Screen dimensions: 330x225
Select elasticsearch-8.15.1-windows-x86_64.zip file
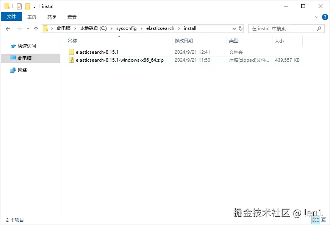tap(120, 60)
